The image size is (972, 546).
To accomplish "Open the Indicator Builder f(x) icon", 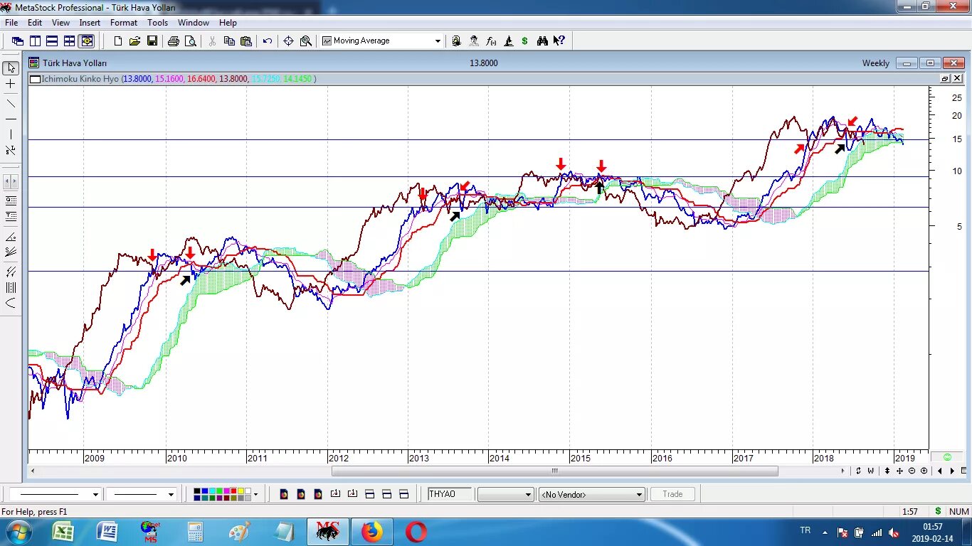I will coord(491,41).
